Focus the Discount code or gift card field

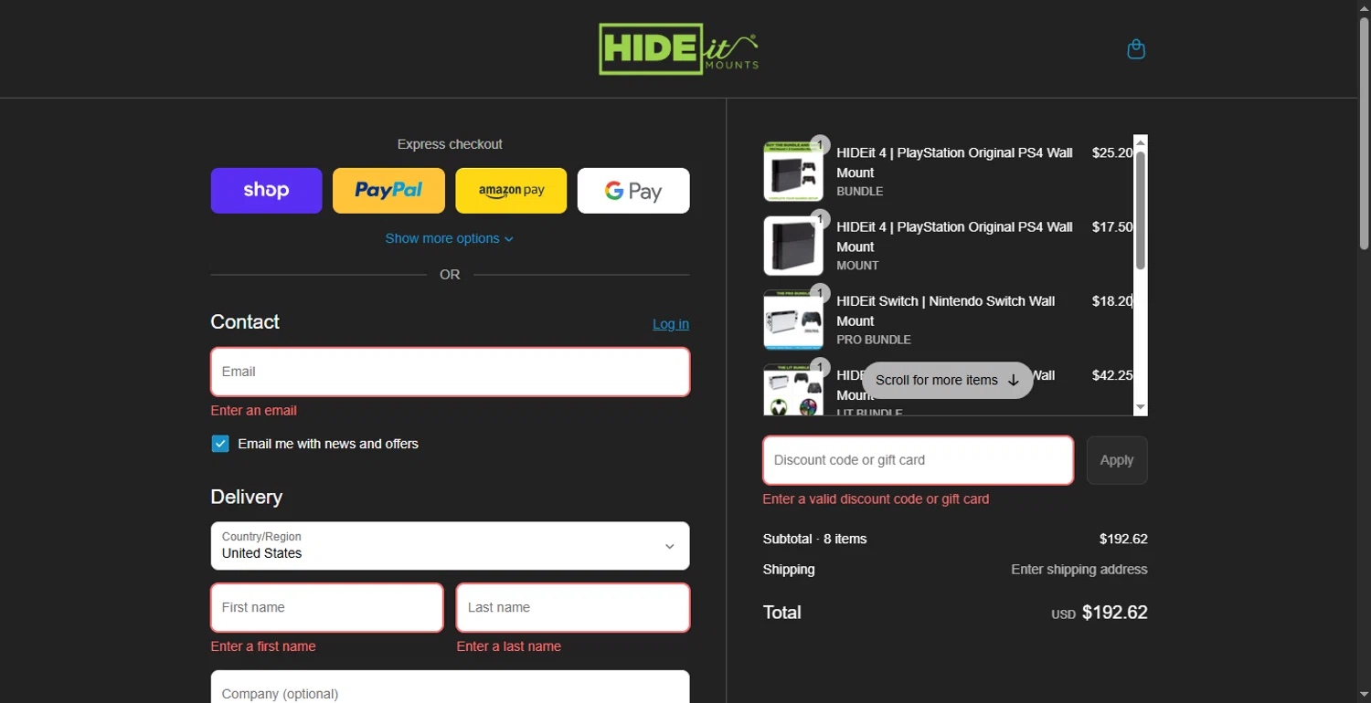[918, 460]
